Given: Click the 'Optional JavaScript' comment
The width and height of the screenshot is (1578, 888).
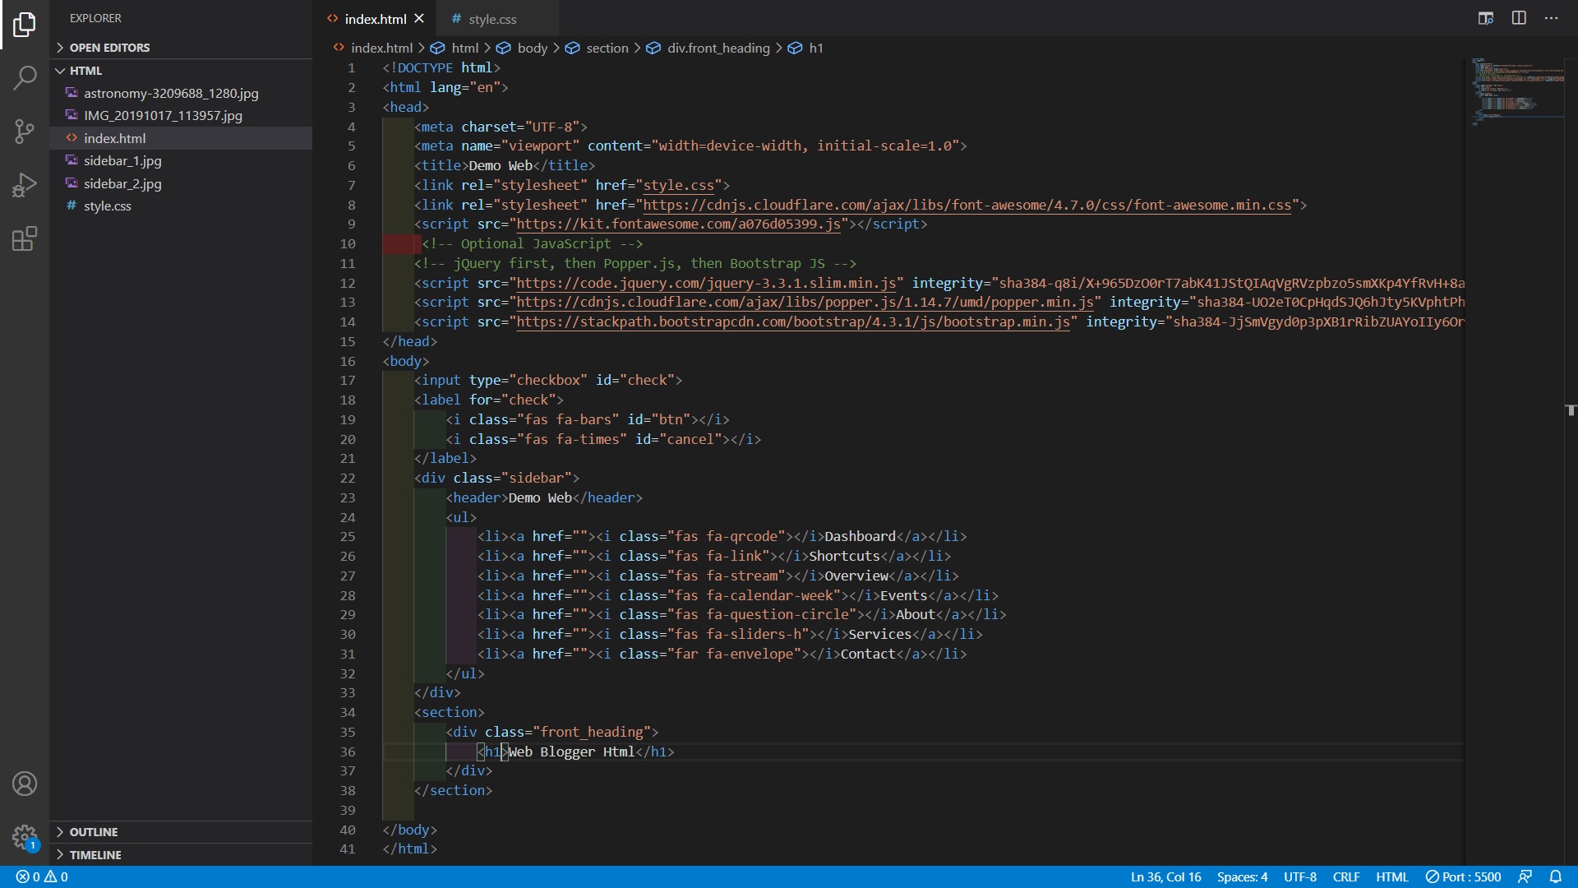Looking at the screenshot, I should pos(532,244).
